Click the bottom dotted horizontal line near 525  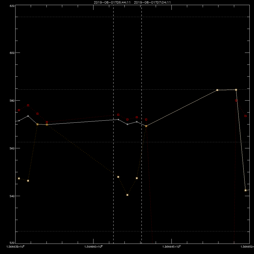click(x=132, y=231)
